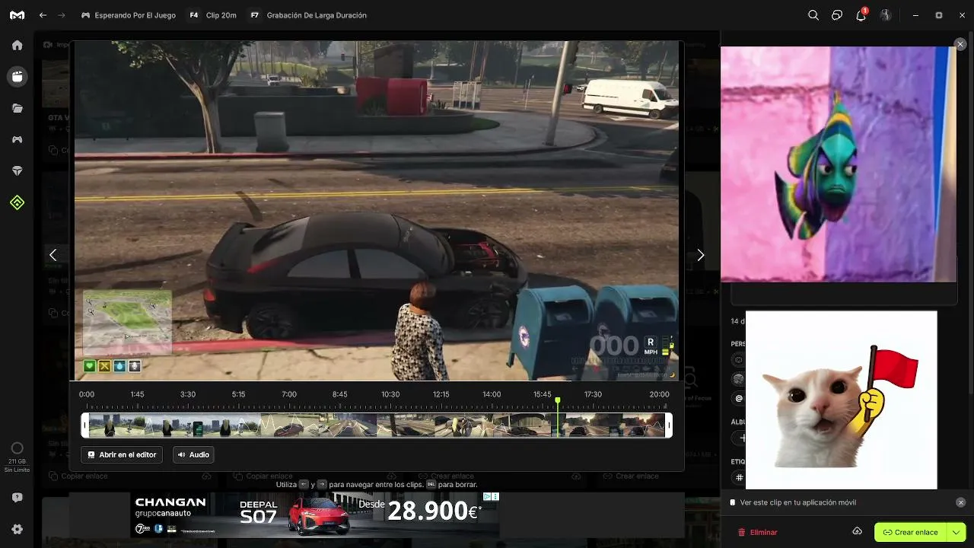Open the diamond premium icon in the sidebar
Screen dimensions: 974x548
[17, 171]
